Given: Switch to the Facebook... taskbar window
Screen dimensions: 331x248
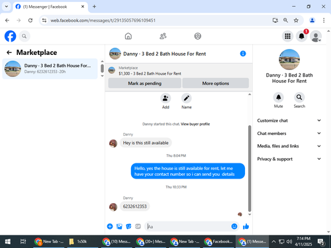Looking at the screenshot, I should click(x=218, y=241).
